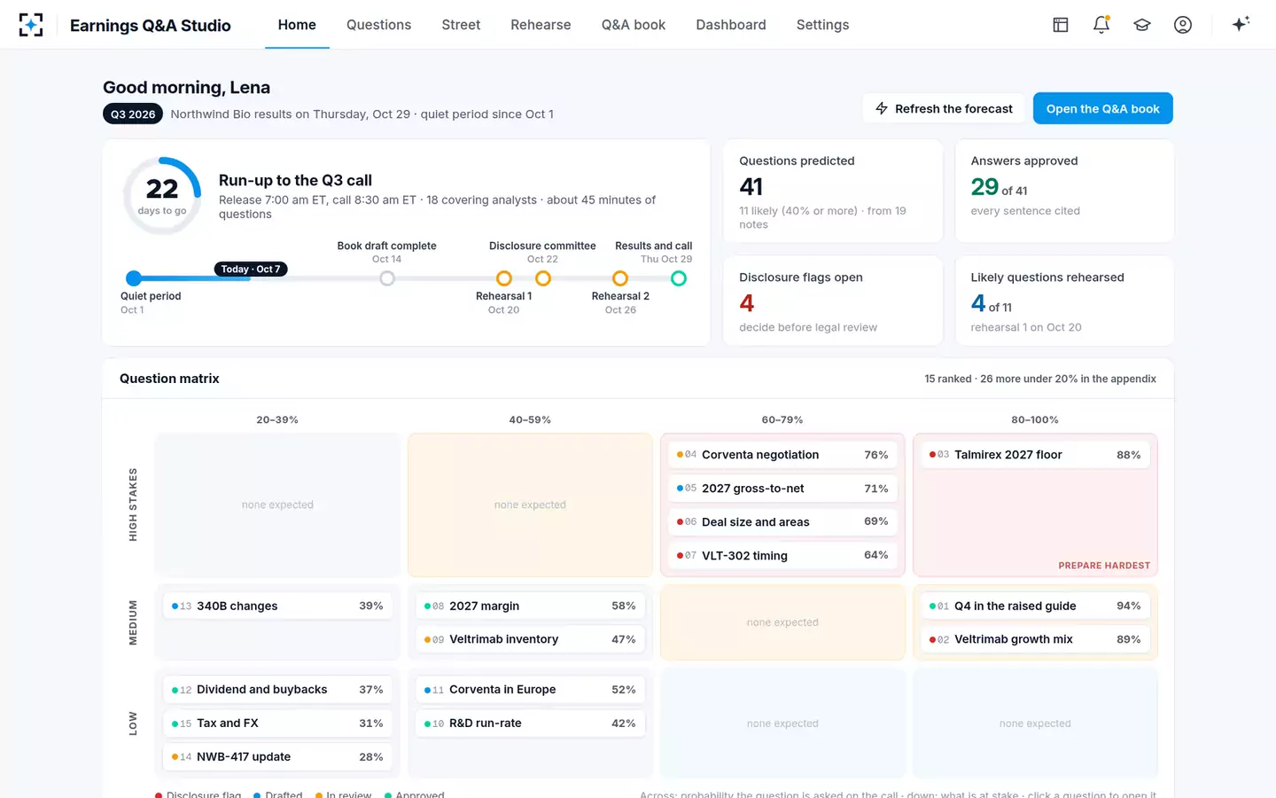Open the notifications bell
This screenshot has height=798, width=1276.
pos(1101,25)
